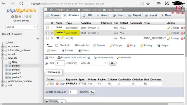187x105 pixels.
Task: Reload the page with the refresh icon
Action: (x=21, y=3)
